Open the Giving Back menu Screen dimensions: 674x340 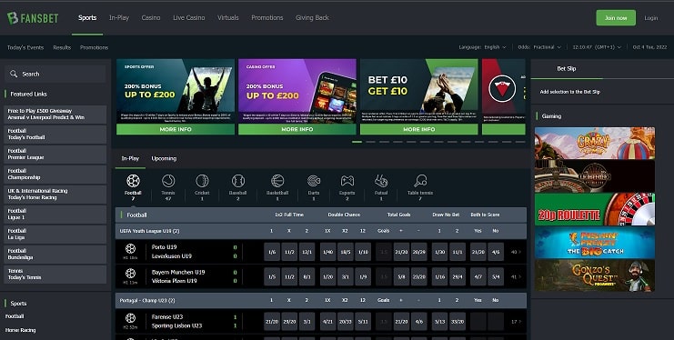(x=312, y=17)
